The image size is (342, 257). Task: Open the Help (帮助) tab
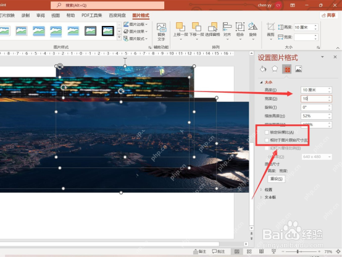(70, 15)
